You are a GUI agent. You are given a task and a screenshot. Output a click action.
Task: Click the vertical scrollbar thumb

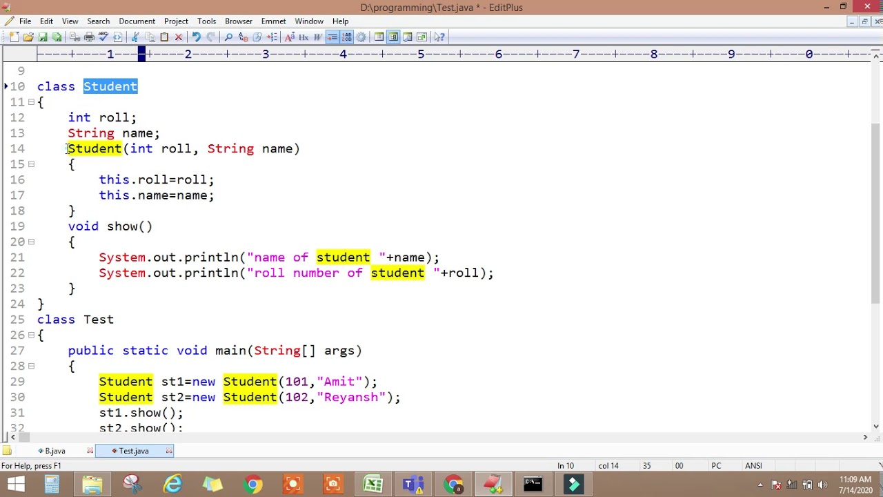click(x=877, y=214)
